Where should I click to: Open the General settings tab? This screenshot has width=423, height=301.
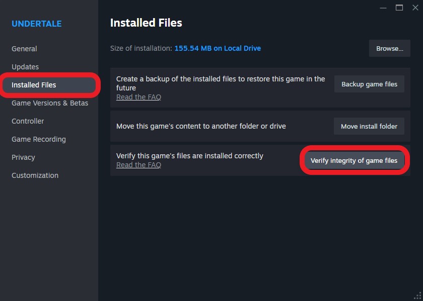tap(24, 49)
